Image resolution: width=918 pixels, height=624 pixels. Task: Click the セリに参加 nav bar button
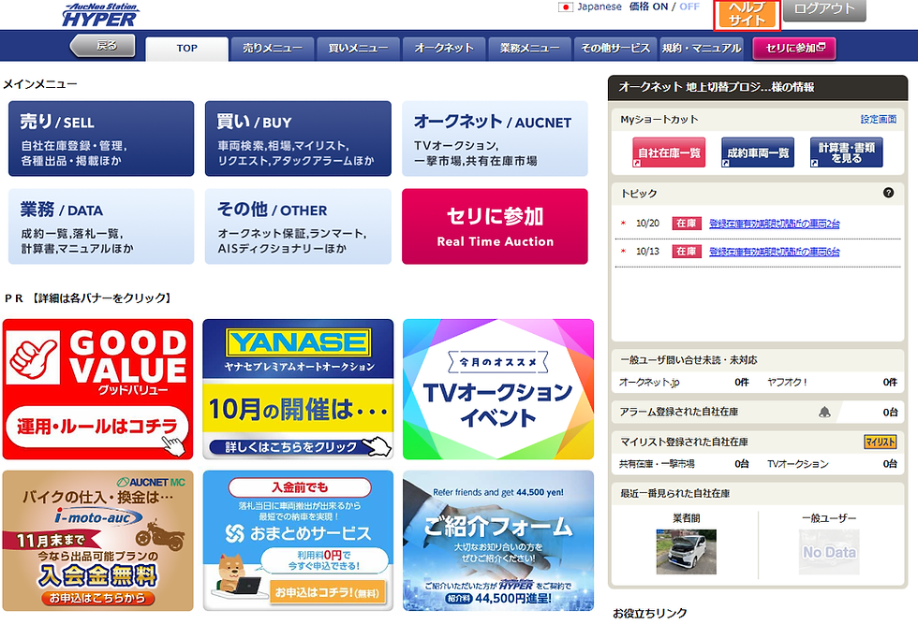794,49
